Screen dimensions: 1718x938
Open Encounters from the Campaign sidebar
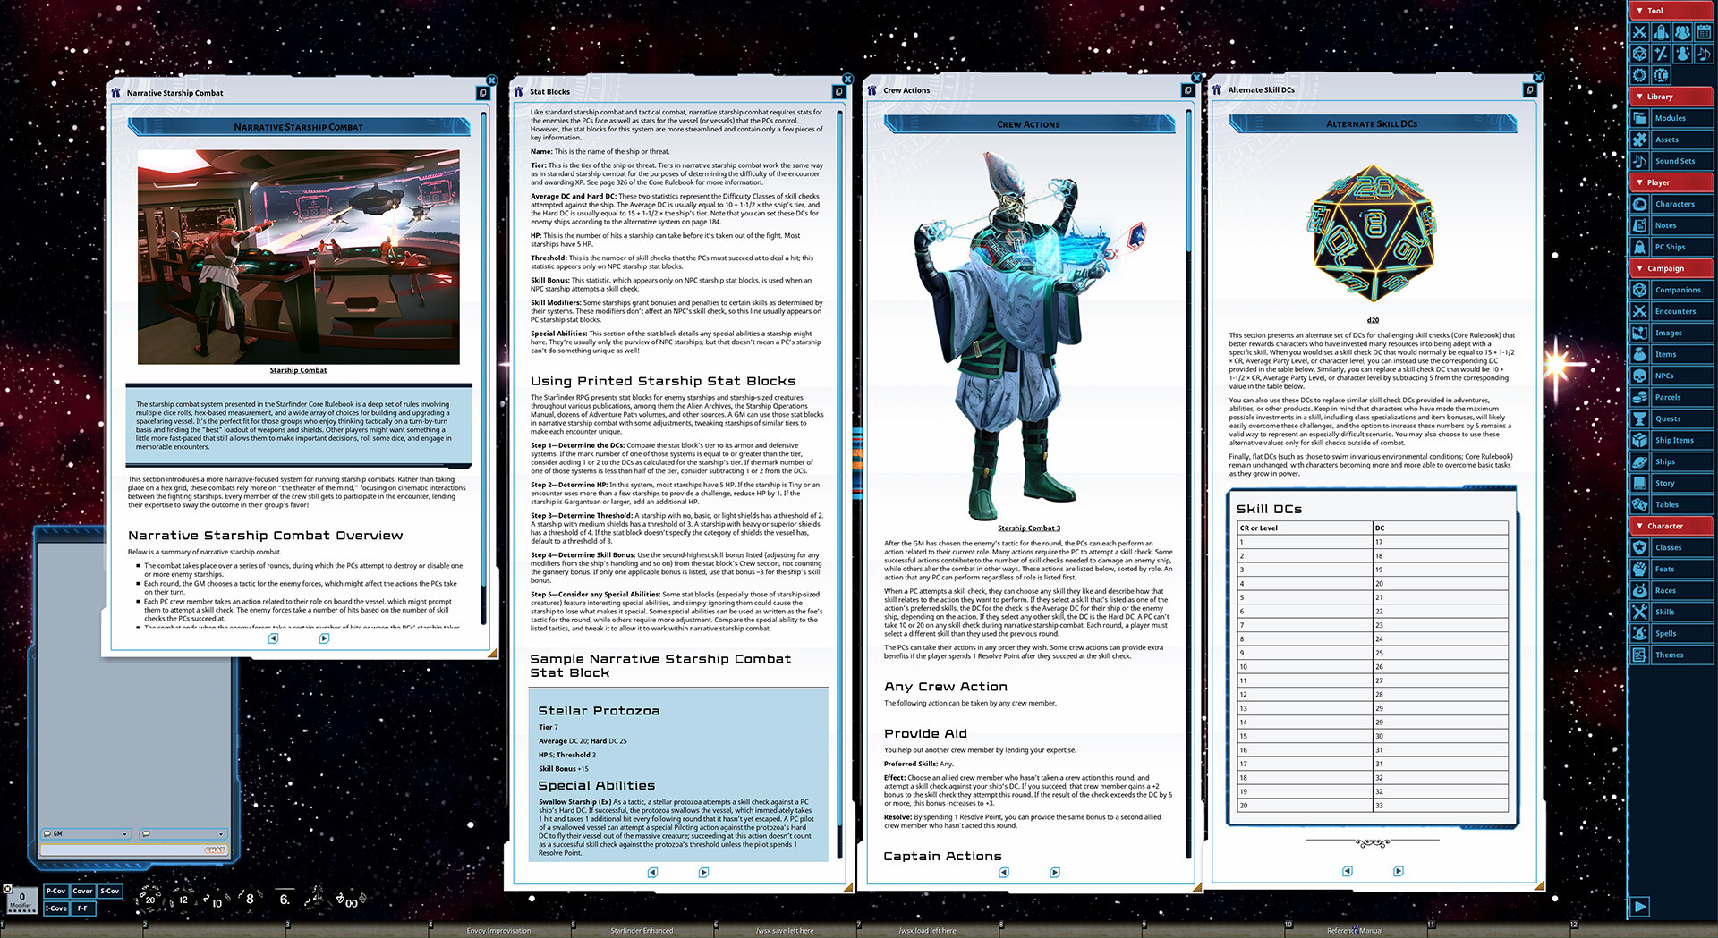1674,311
